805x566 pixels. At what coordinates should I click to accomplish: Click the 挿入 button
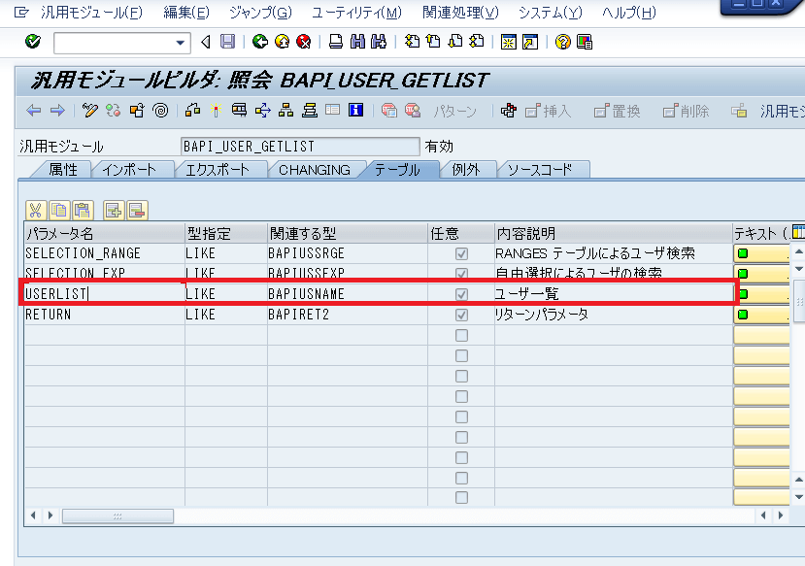tap(549, 111)
